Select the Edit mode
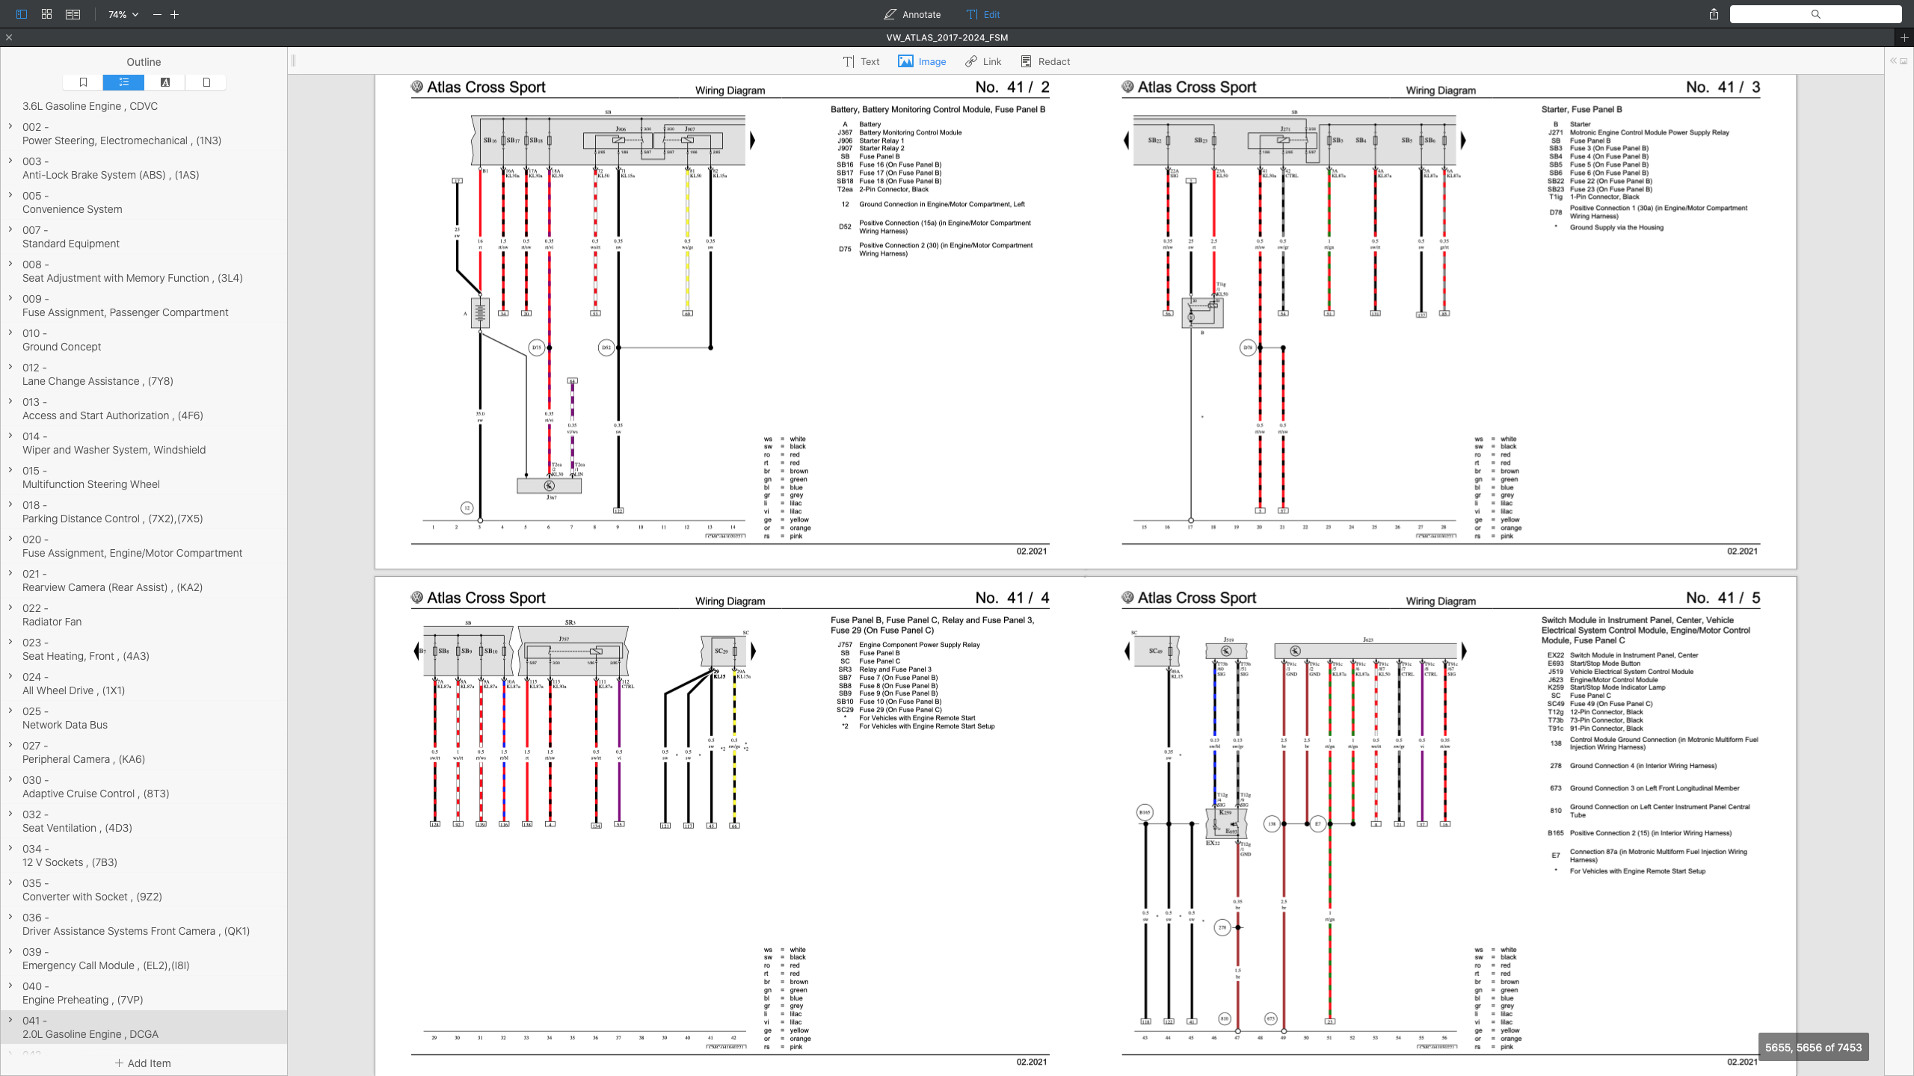This screenshot has height=1076, width=1914. pos(983,14)
